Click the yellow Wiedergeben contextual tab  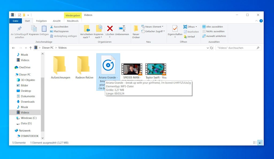click(73, 15)
